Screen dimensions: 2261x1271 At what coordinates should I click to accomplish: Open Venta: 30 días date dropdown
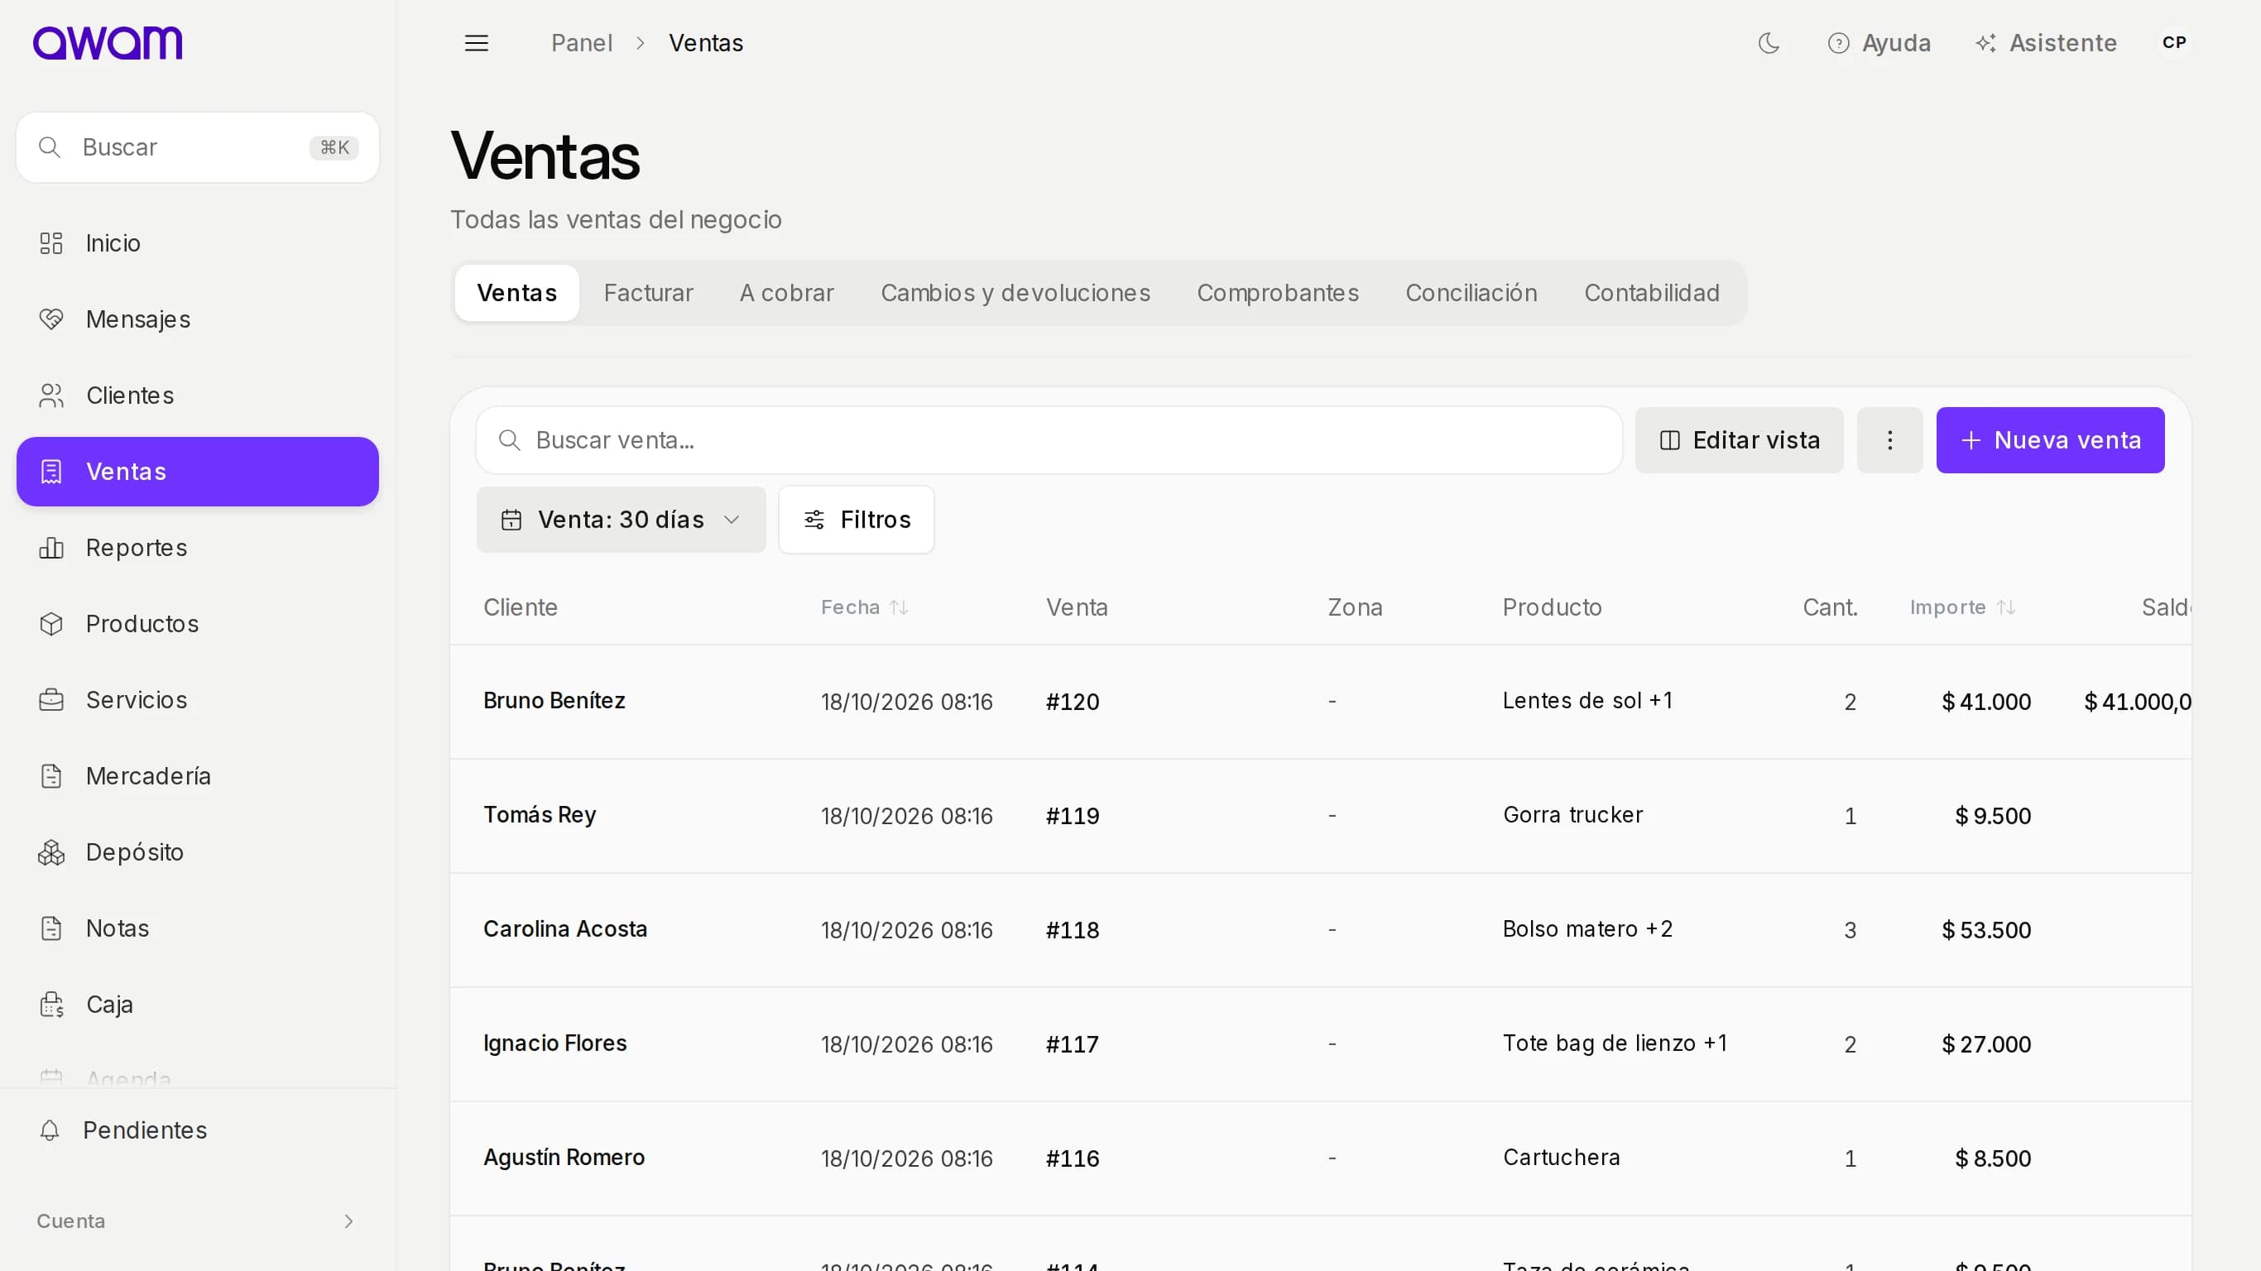pyautogui.click(x=621, y=520)
